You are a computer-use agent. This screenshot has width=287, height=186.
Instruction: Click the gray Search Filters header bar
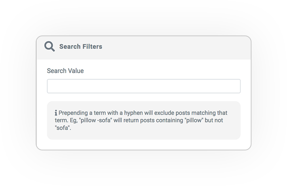(x=143, y=48)
